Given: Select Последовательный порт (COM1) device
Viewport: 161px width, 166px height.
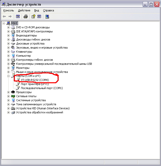Looking at the screenshot, I should (x=42, y=88).
